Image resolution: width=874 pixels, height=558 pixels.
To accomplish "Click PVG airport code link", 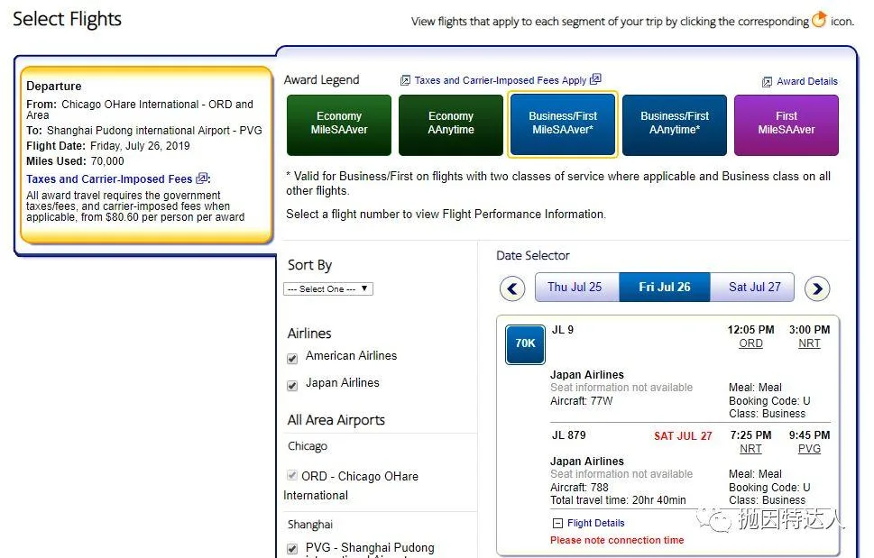I will point(809,449).
